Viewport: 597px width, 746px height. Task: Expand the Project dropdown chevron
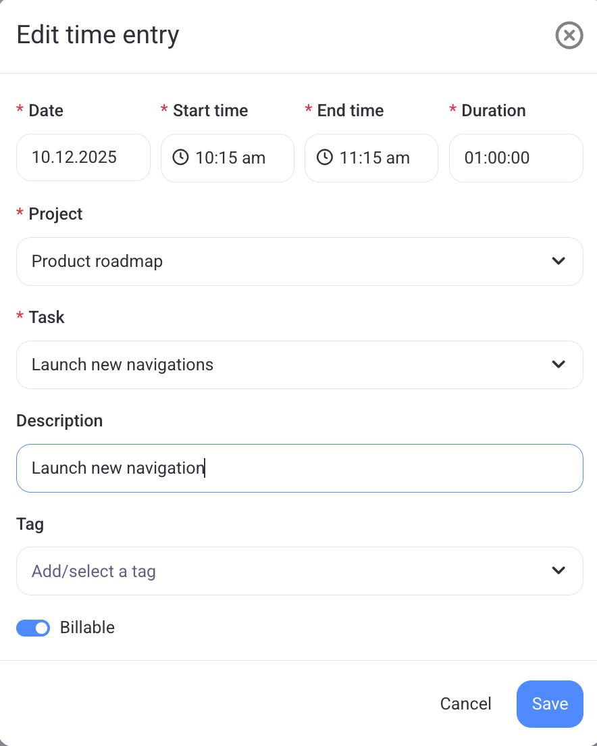coord(559,261)
